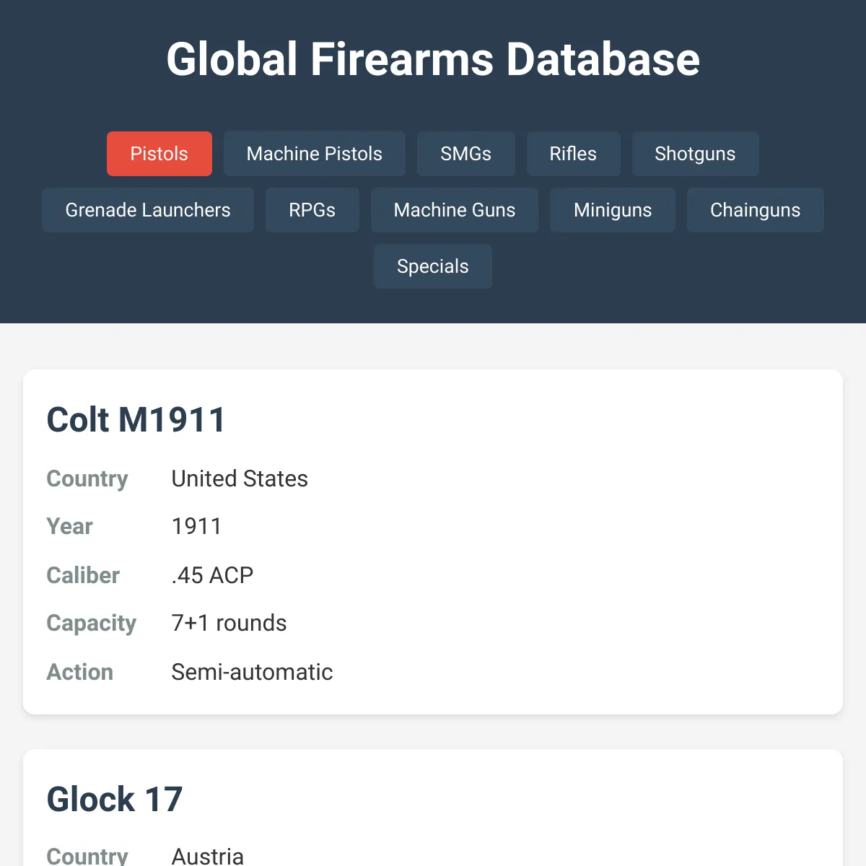Select the Pistols category filter

point(159,154)
